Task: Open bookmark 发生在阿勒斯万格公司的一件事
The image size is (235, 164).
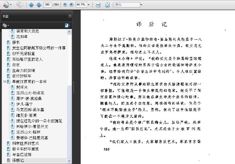Action: click(39, 48)
